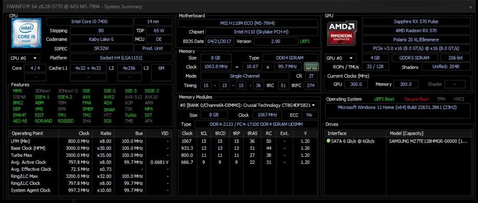Click the AVX2 feature flag
Screen dimensions: 478x203
pos(109,97)
